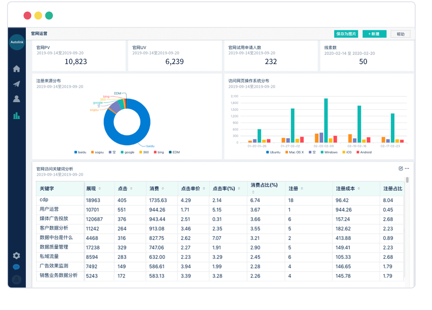Open the bar chart analytics icon

point(16,115)
